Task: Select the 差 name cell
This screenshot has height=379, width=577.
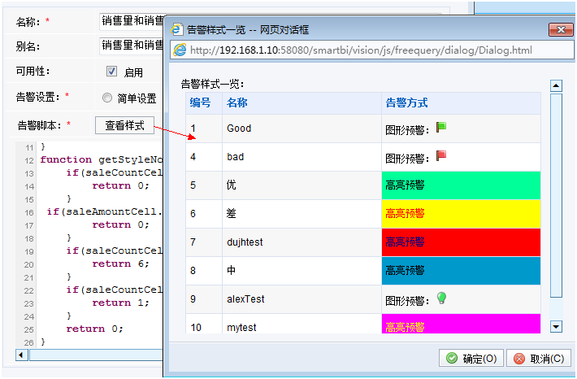Action: click(x=302, y=214)
